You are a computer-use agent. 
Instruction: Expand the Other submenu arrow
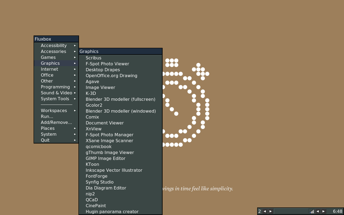tap(75, 81)
